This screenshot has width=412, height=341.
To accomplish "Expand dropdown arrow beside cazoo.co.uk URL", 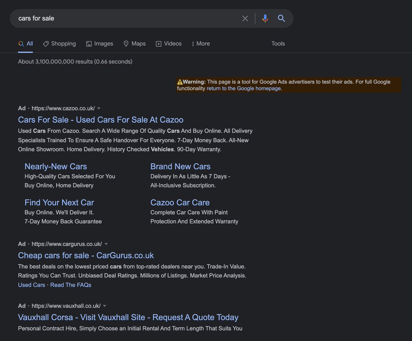I will coord(99,108).
